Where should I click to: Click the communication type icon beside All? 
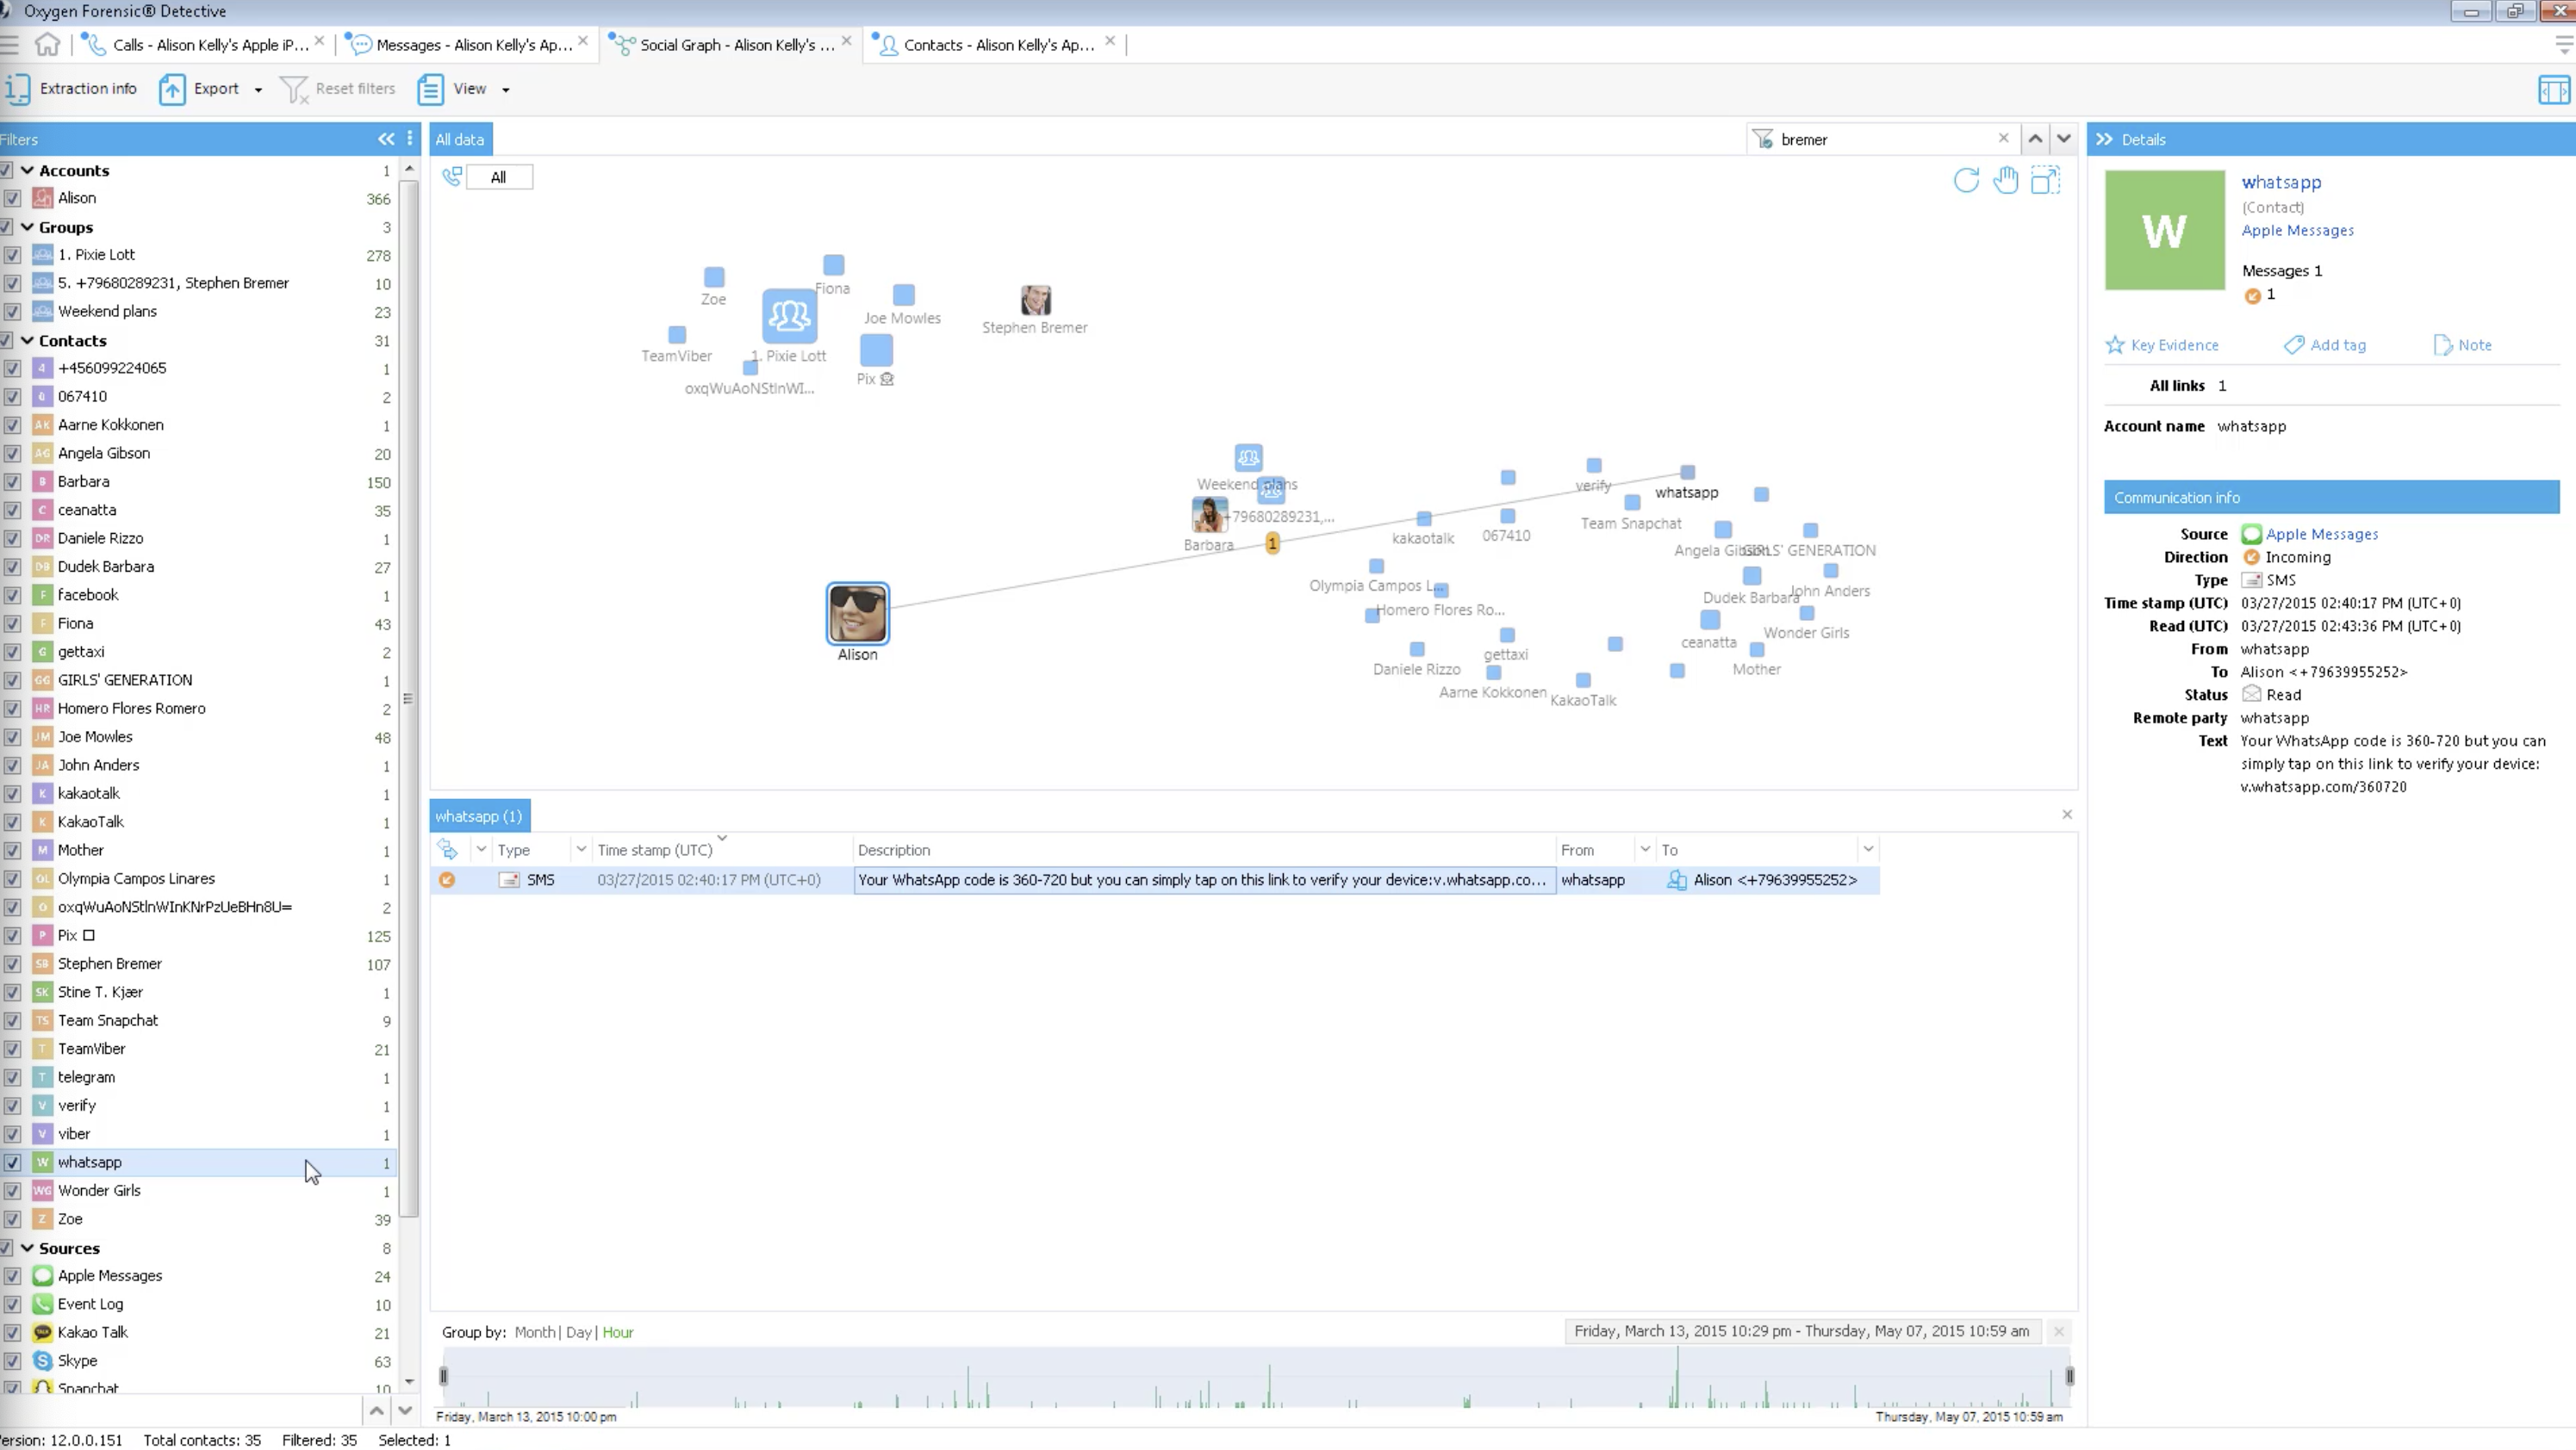tap(452, 177)
